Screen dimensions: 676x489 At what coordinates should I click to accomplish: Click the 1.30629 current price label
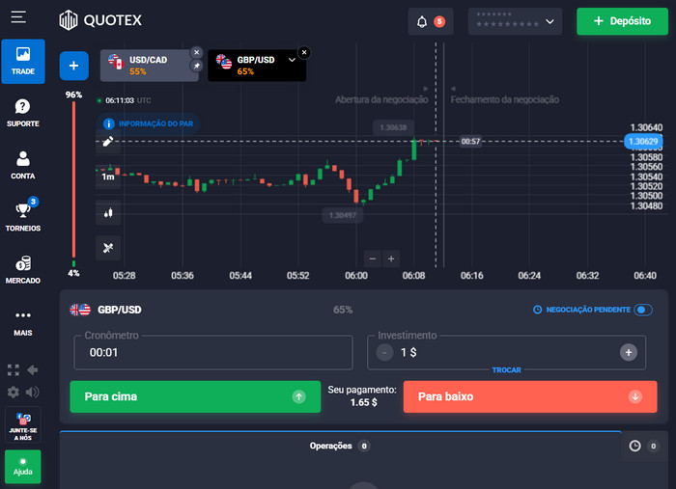tap(643, 141)
